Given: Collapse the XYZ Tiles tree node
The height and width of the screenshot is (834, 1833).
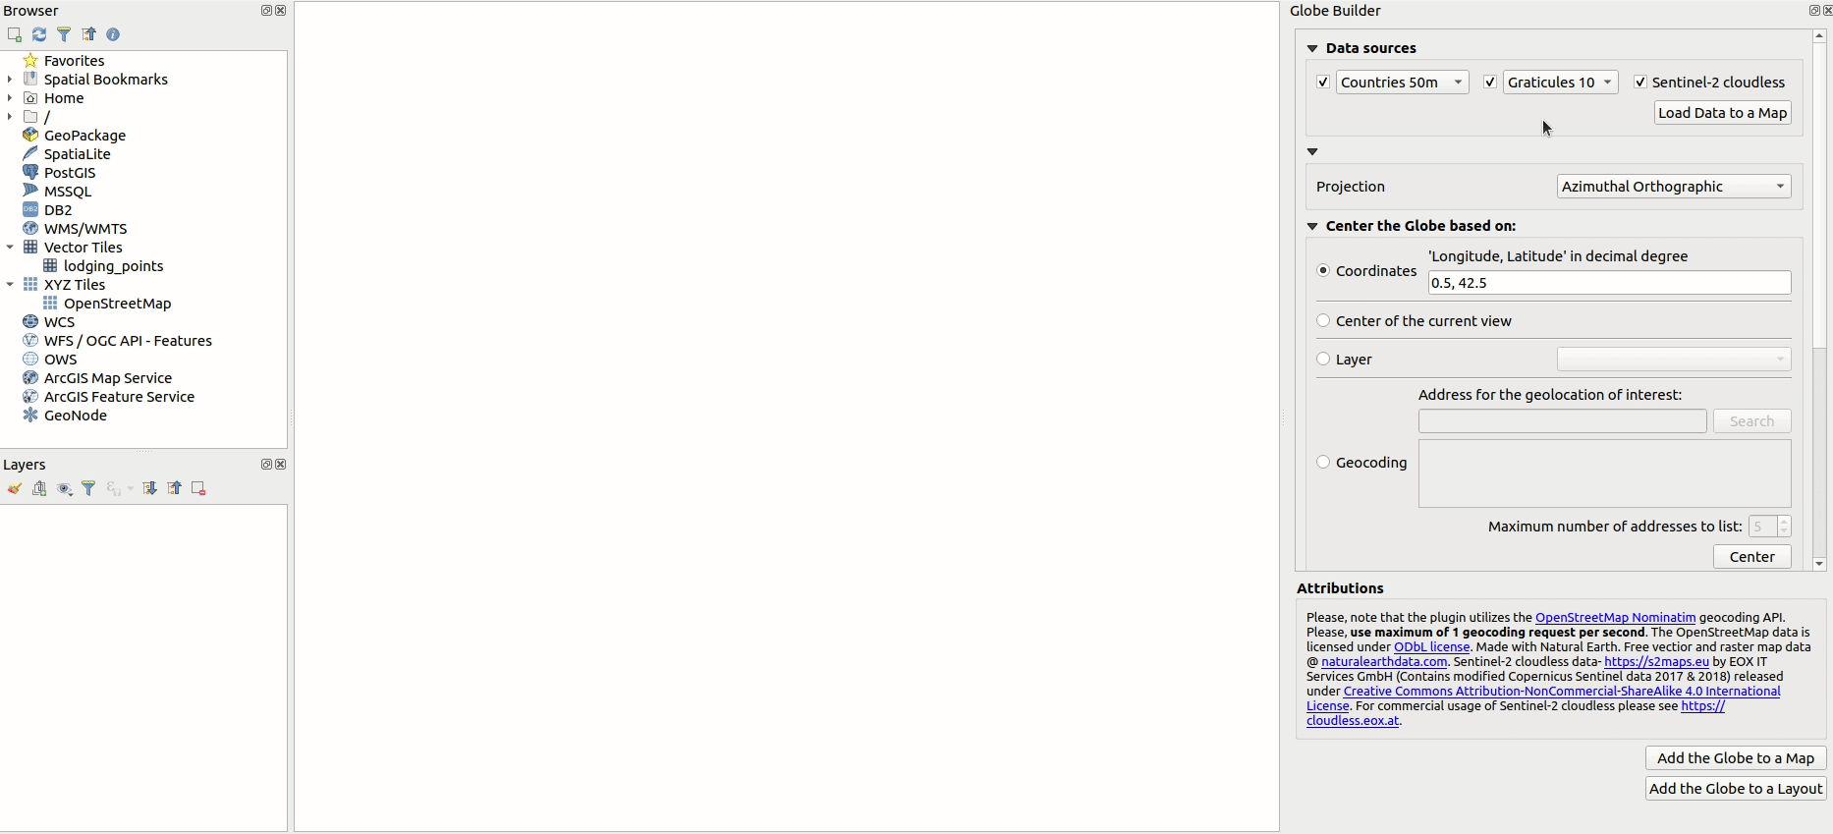Looking at the screenshot, I should point(10,285).
